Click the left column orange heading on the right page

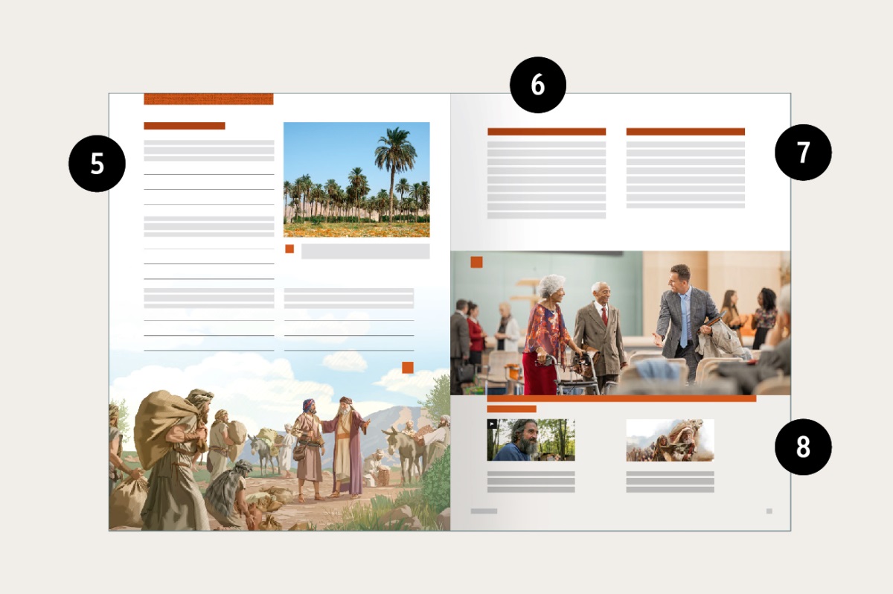tap(546, 132)
